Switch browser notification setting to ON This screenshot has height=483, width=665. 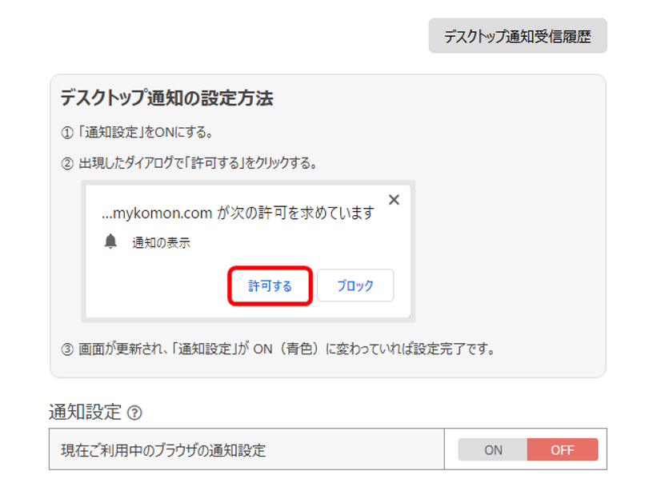click(493, 449)
